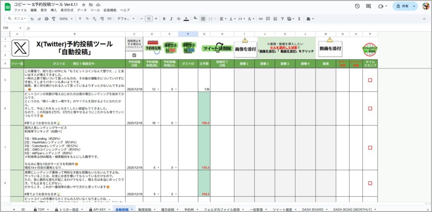Apply bold formatting from the toolbar
This screenshot has width=432, height=212.
[164, 19]
